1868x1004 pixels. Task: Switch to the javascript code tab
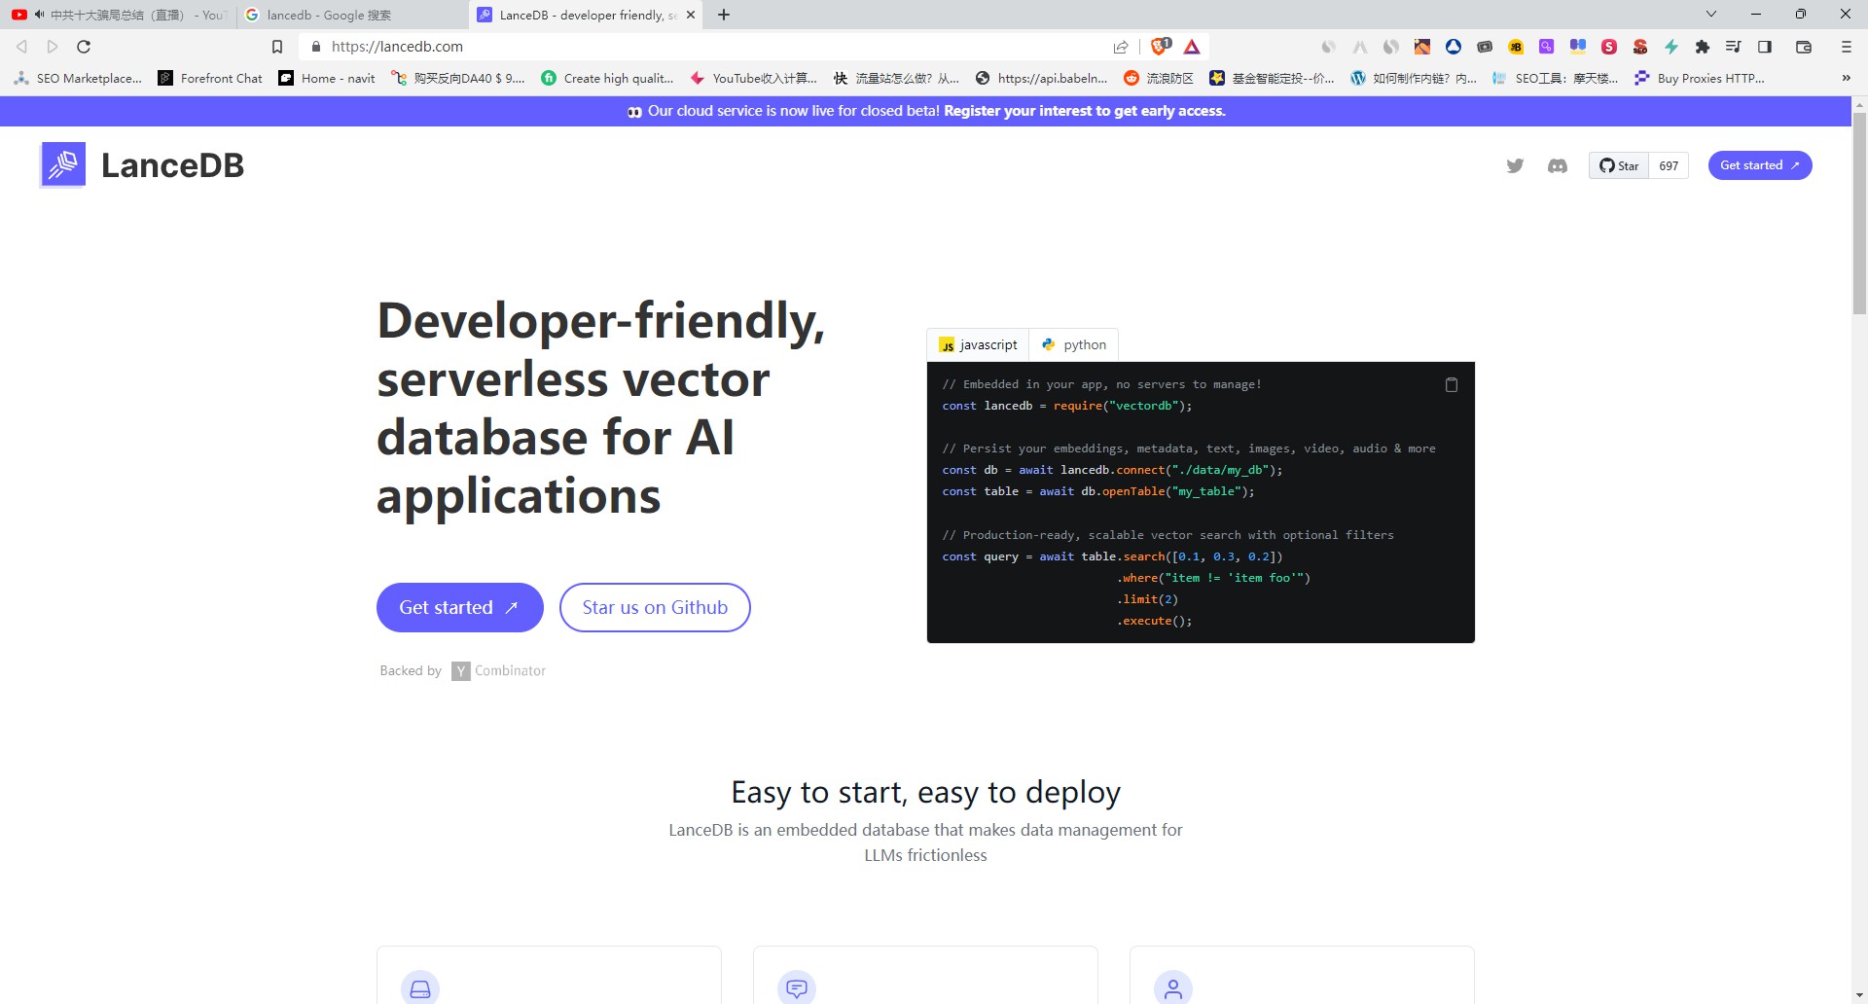click(x=978, y=344)
